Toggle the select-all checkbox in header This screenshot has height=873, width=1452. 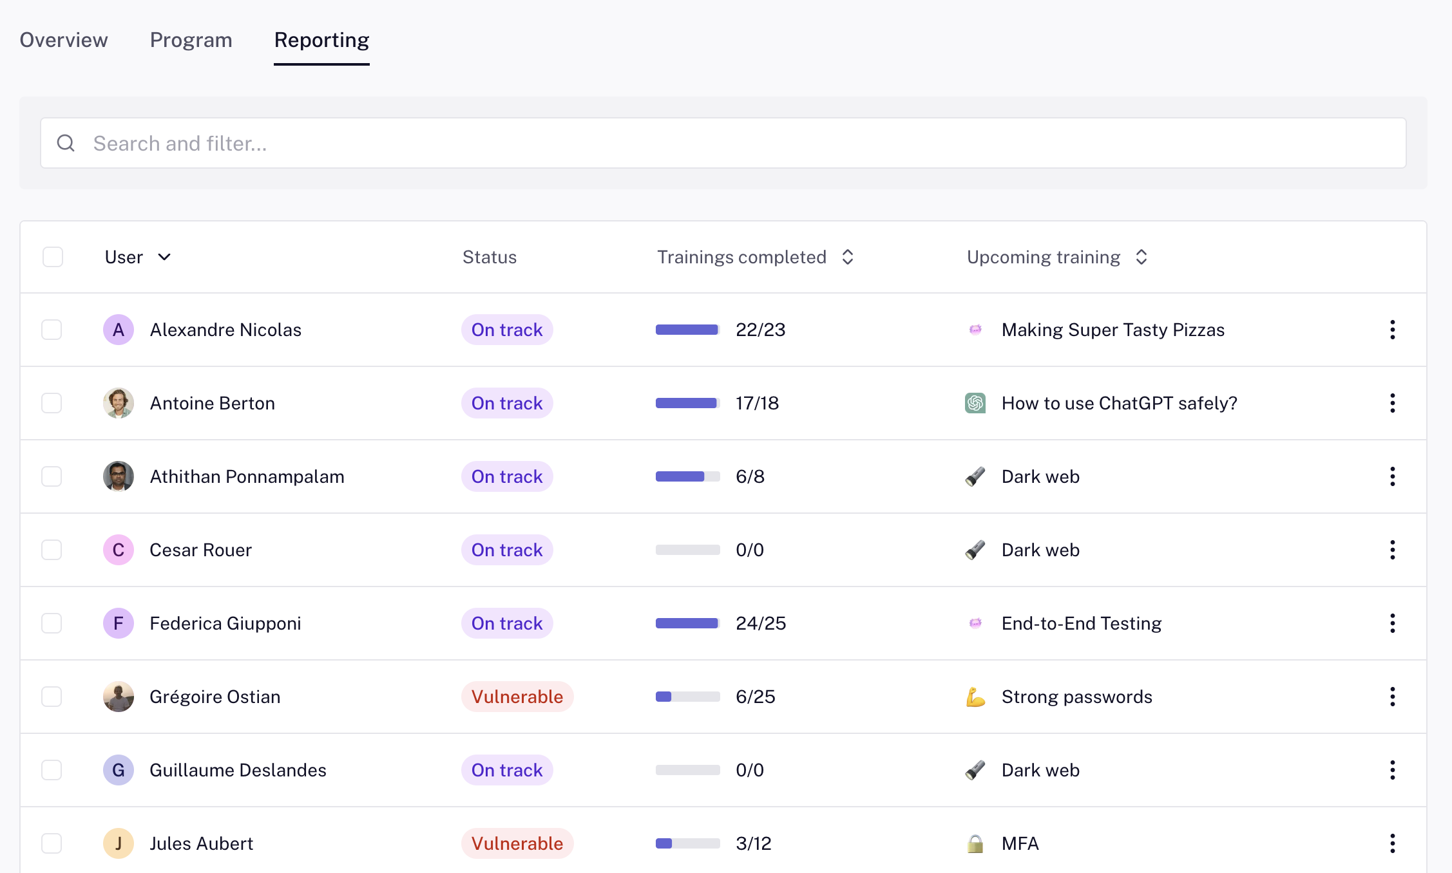tap(53, 257)
